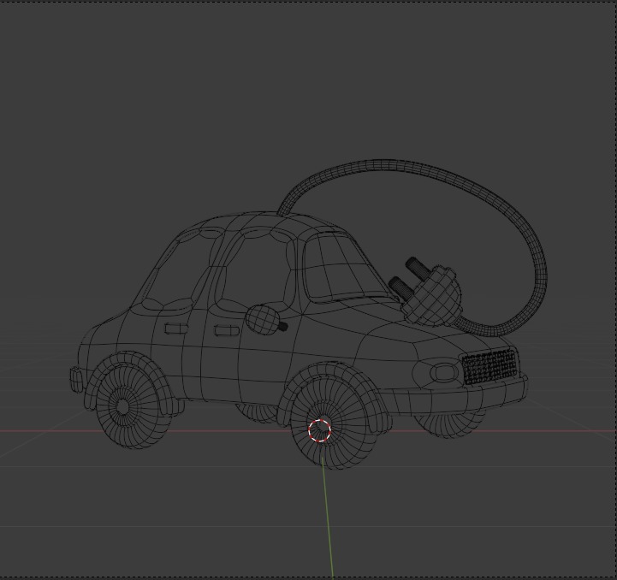Select the rear door handle

(x=176, y=328)
